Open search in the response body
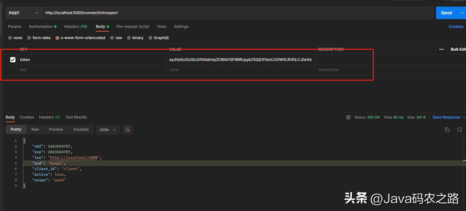 click(x=459, y=130)
